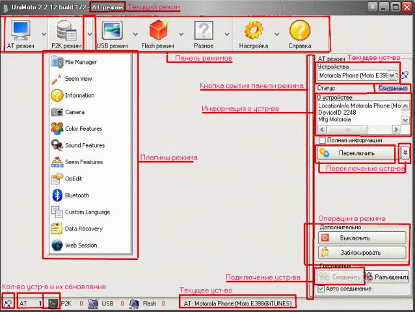Open Справка help icon
The width and height of the screenshot is (415, 312).
pyautogui.click(x=300, y=31)
